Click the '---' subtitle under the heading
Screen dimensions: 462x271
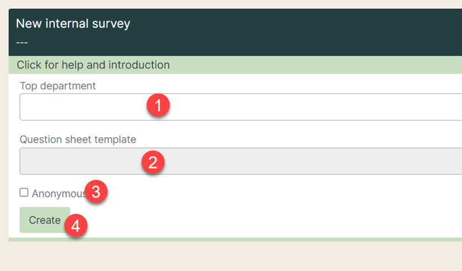point(22,43)
